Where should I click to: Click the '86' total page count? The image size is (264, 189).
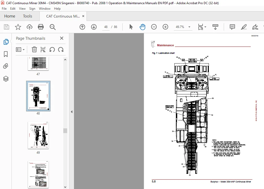click(x=116, y=27)
